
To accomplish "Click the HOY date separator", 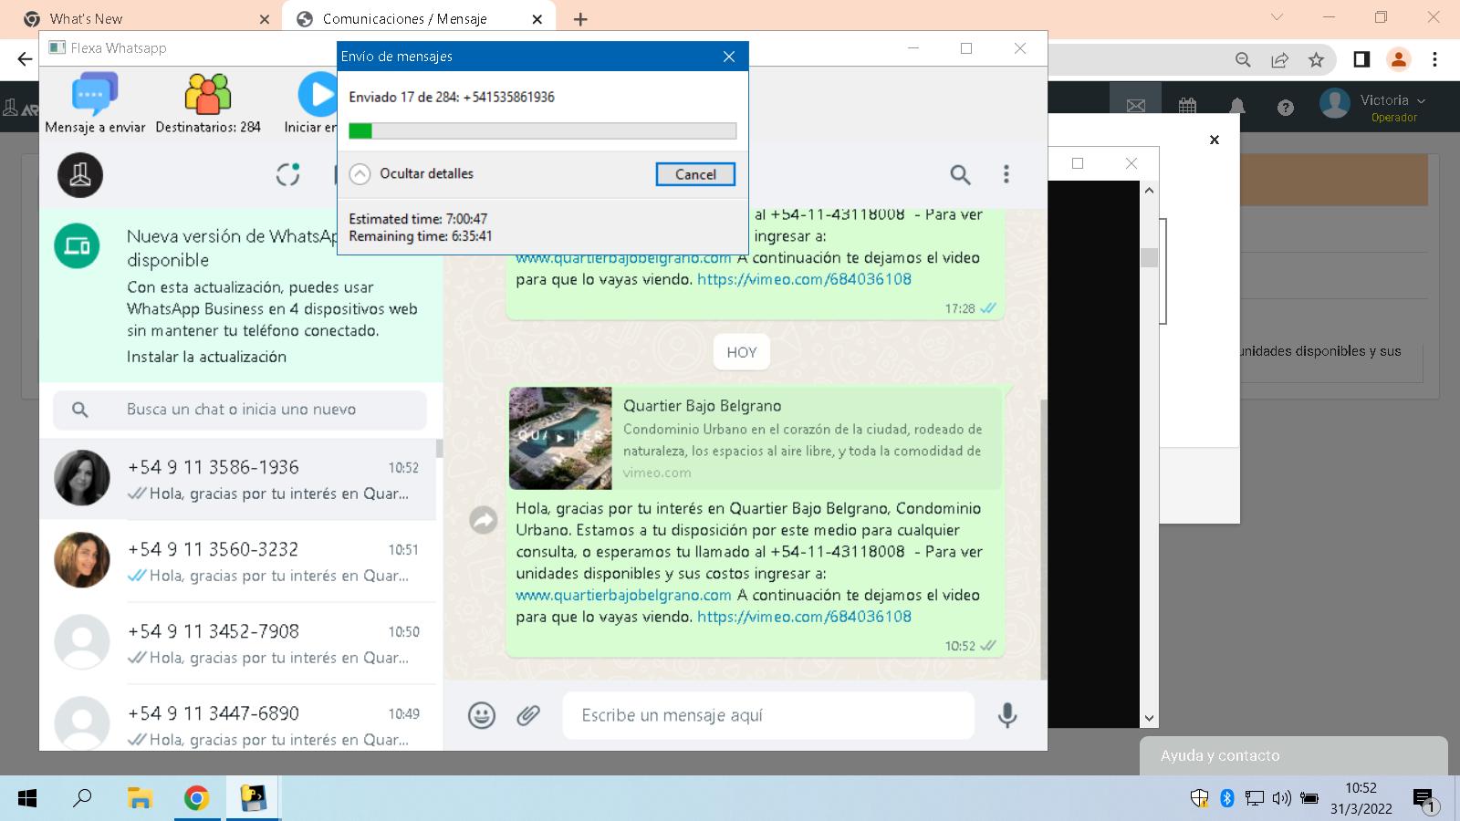I will 742,352.
